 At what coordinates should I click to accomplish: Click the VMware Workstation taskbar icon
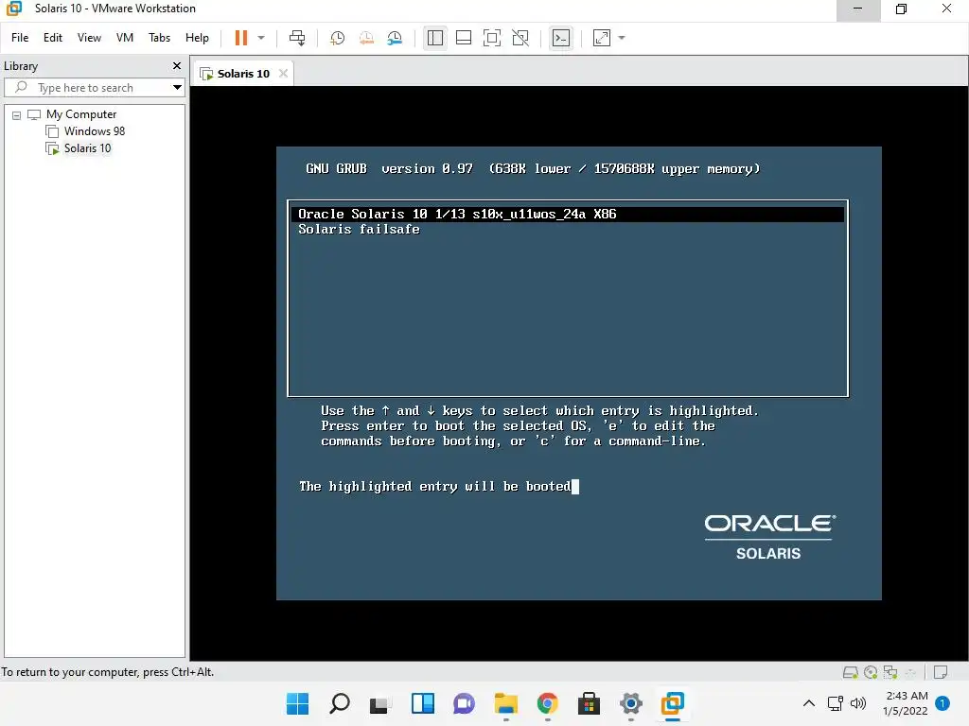673,703
